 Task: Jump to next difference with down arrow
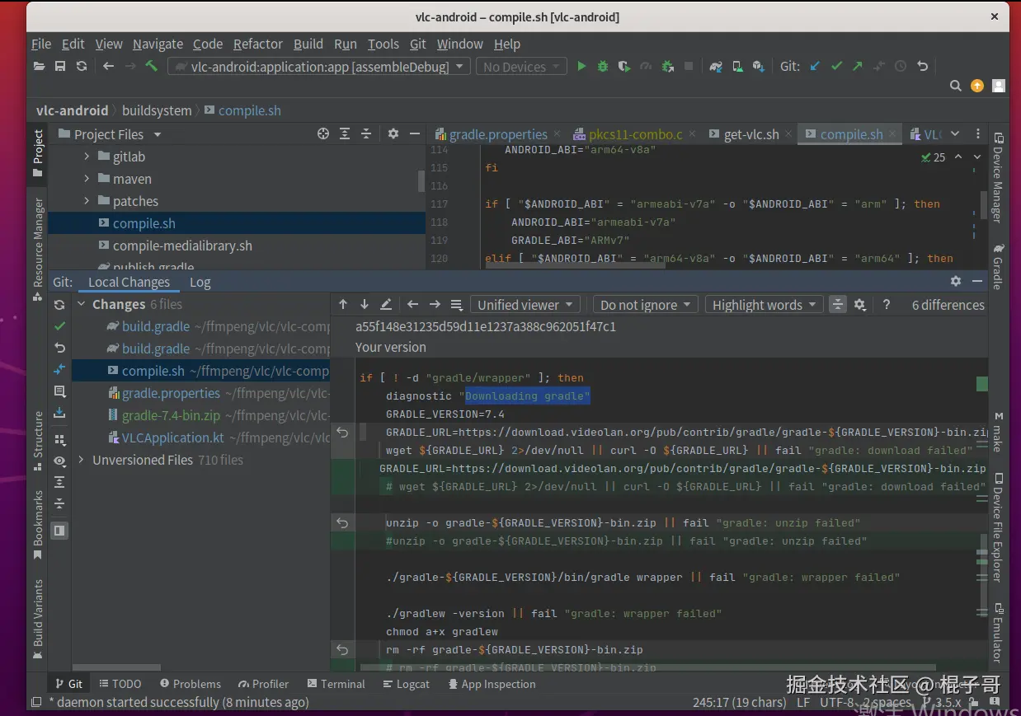(x=365, y=305)
